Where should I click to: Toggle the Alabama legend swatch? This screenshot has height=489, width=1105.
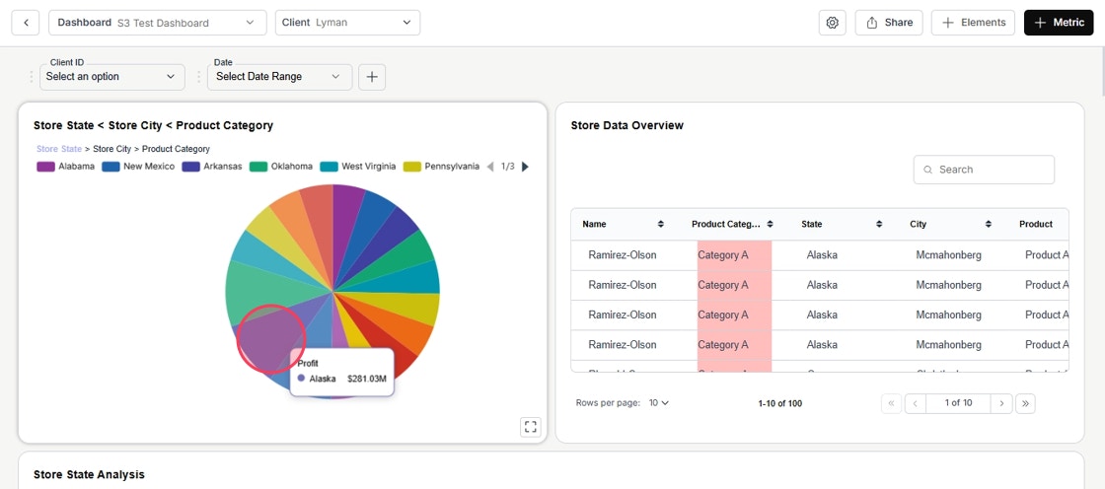45,167
